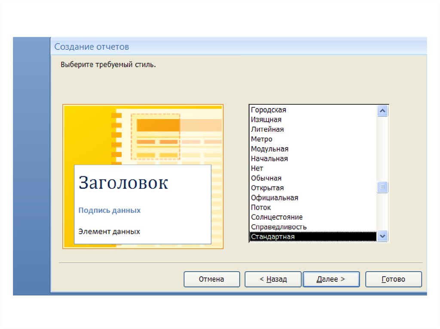Choose Метро from the style list
440x329 pixels.
coord(262,139)
